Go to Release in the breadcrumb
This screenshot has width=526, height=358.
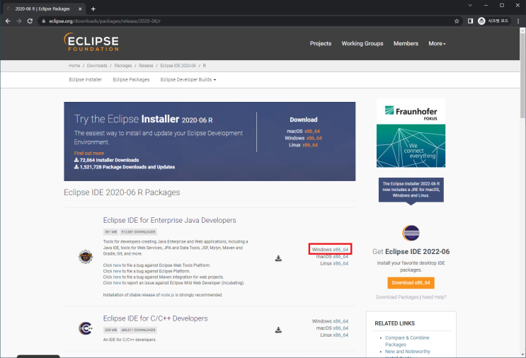click(x=146, y=65)
